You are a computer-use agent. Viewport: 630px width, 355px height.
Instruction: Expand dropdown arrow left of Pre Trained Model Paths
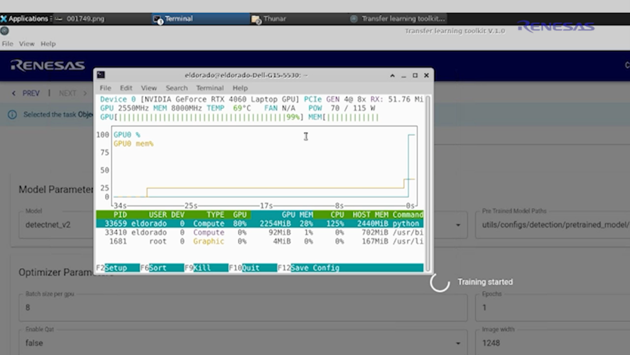[x=457, y=225]
